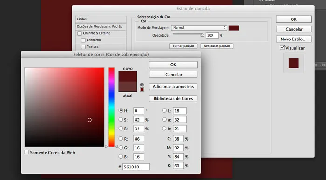
Task: Click the atual color preview swatch
Action: 128,86
